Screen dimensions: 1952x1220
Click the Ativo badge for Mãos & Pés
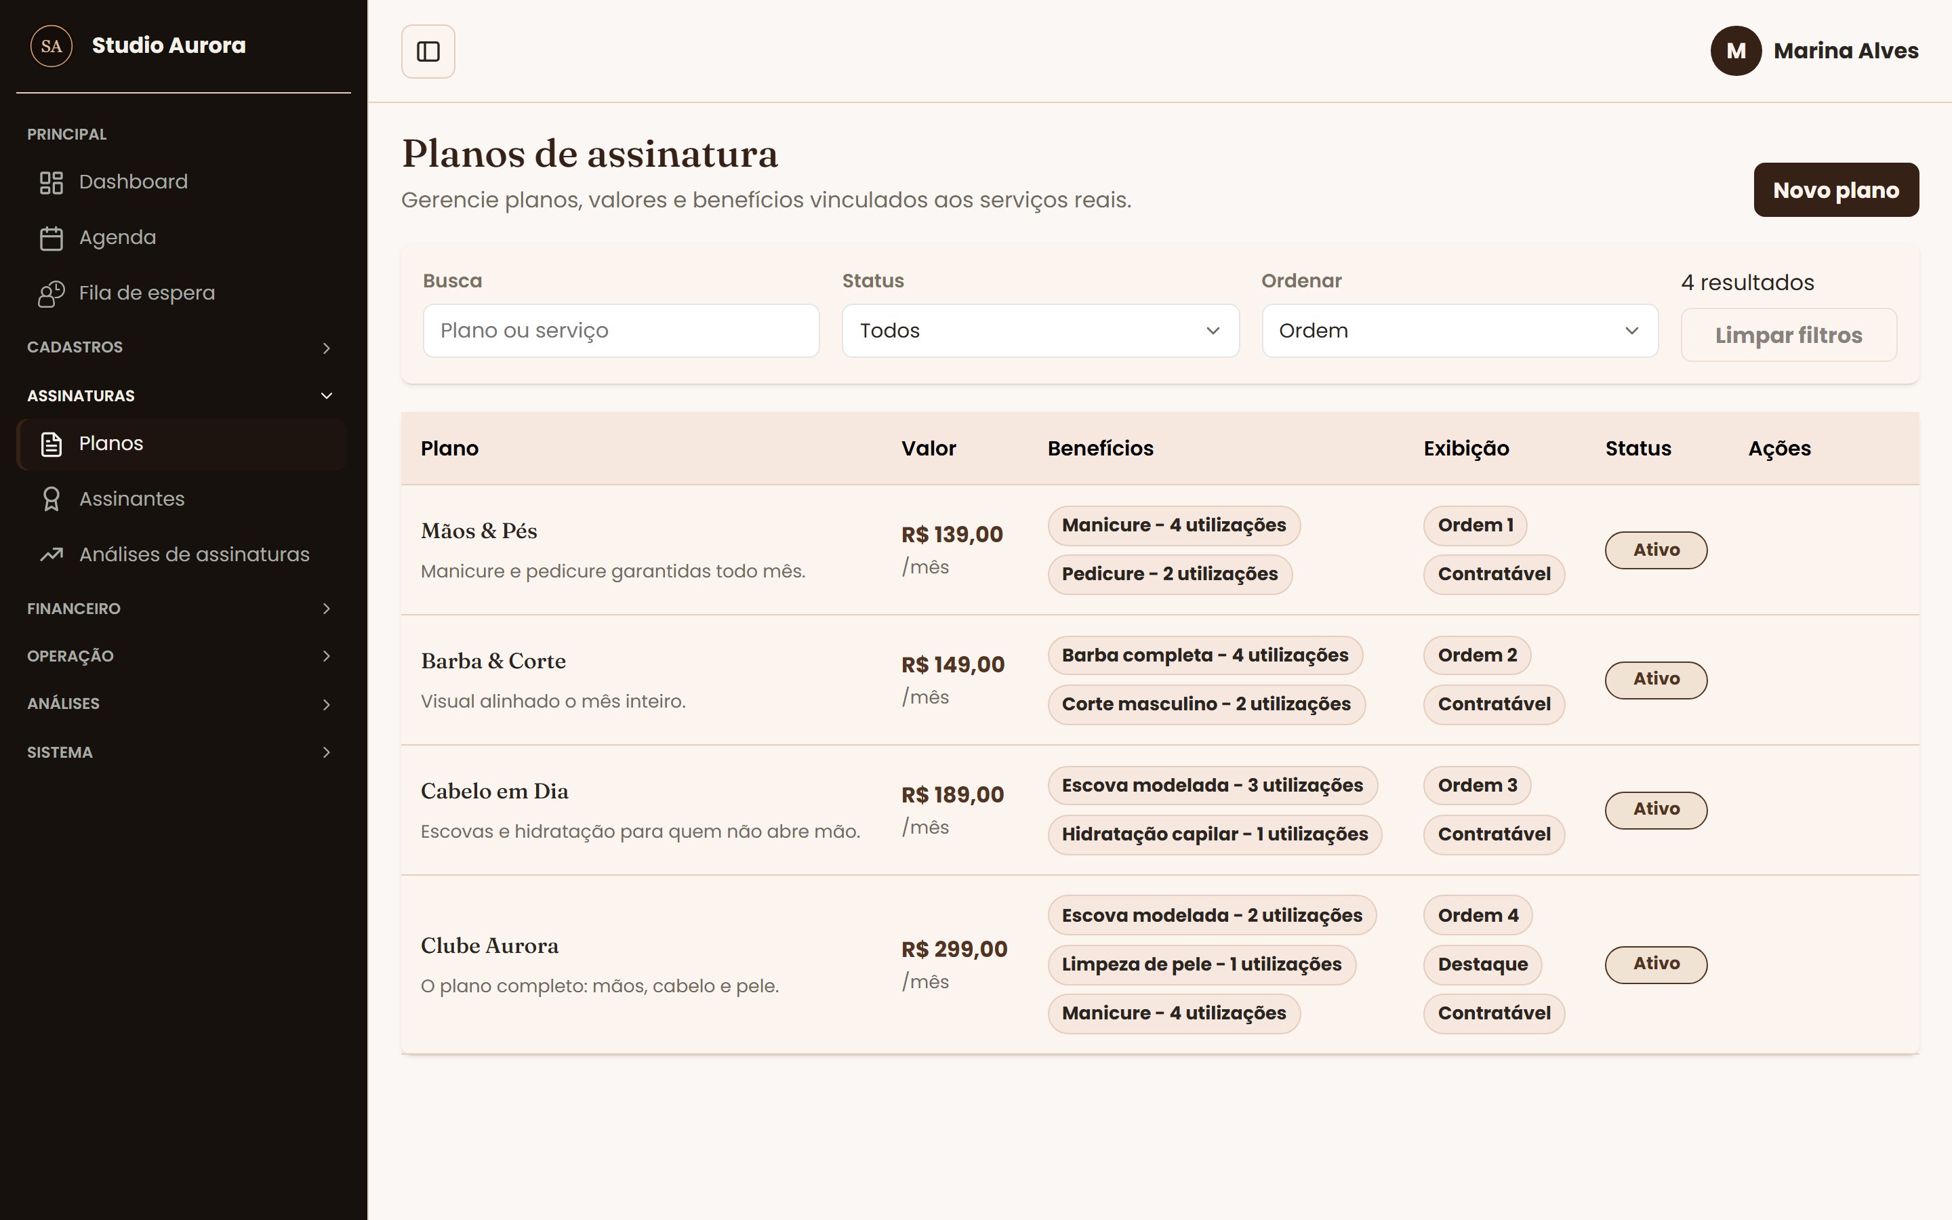pos(1656,550)
